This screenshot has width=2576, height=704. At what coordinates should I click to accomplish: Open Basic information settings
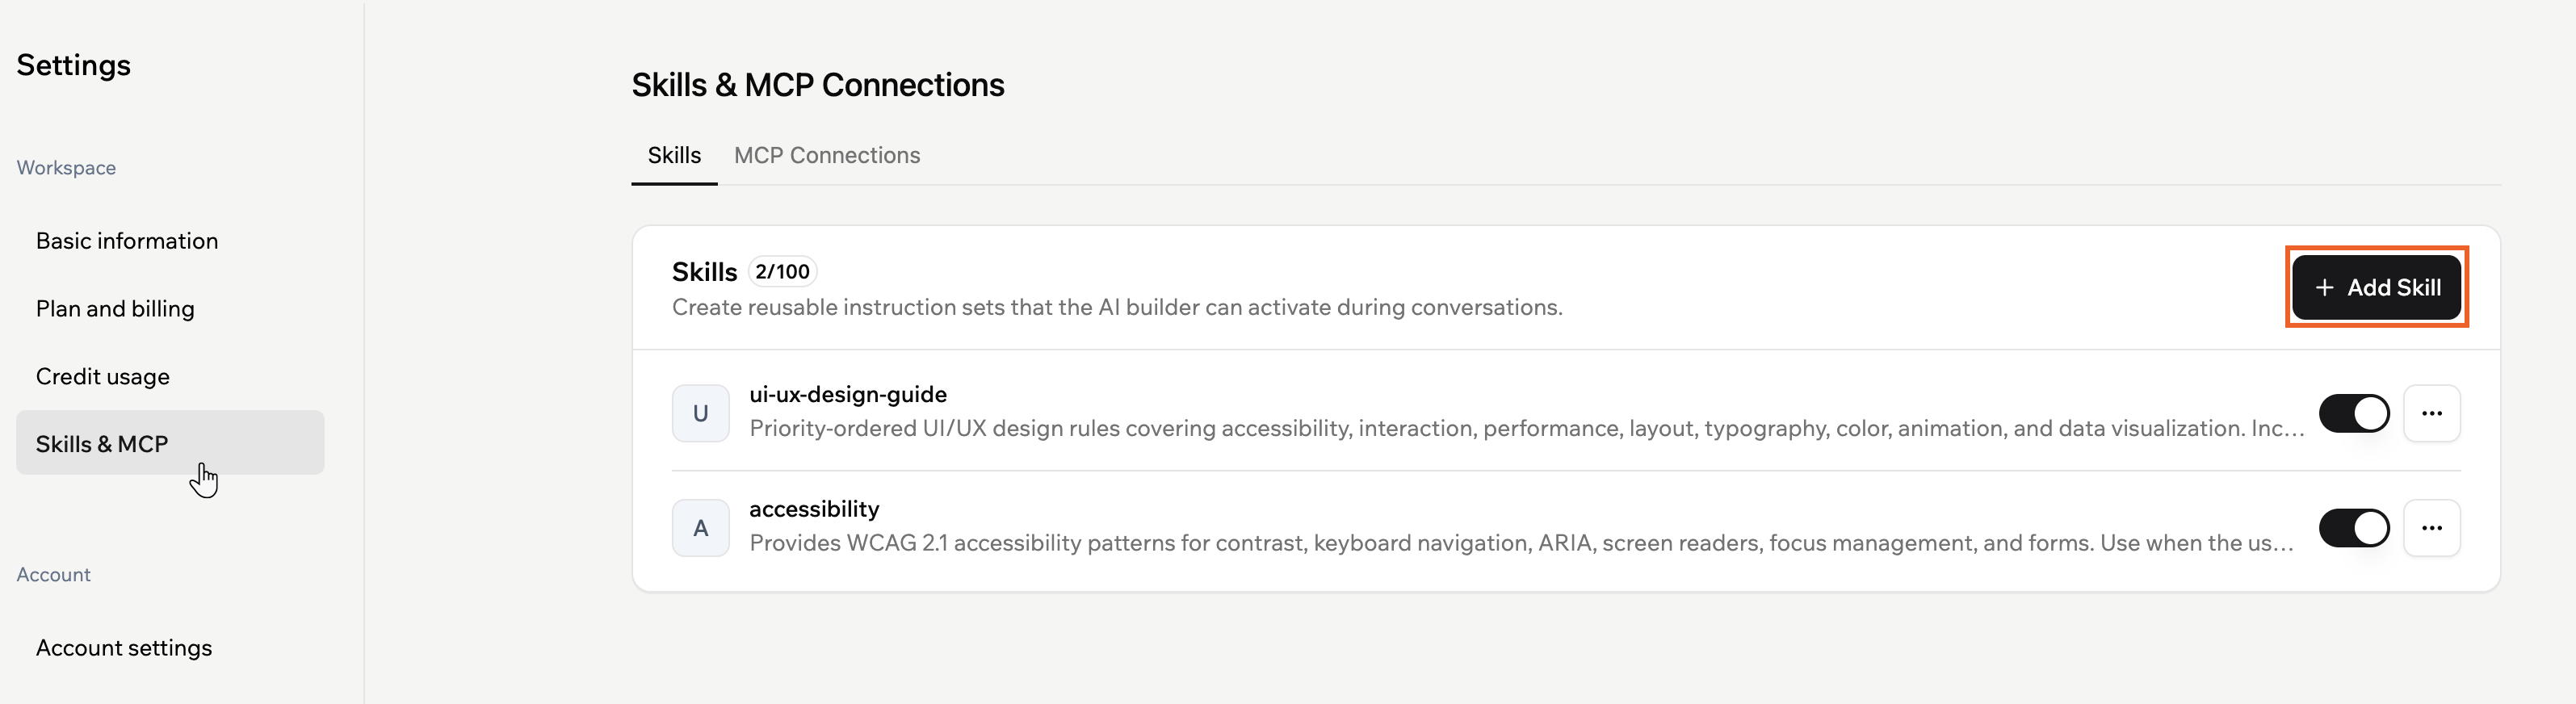tap(126, 240)
